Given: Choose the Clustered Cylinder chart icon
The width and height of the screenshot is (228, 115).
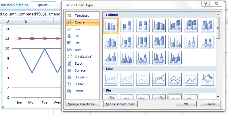Looking at the screenshot, I should [111, 41].
